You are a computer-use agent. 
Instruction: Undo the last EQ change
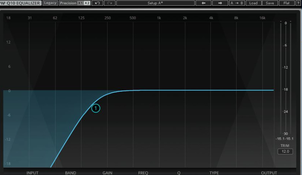[x=97, y=3]
